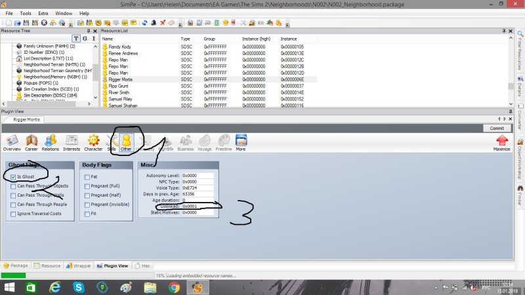This screenshot has height=295, width=525.
Task: Open Object Workshop side panel
Action: (520, 159)
